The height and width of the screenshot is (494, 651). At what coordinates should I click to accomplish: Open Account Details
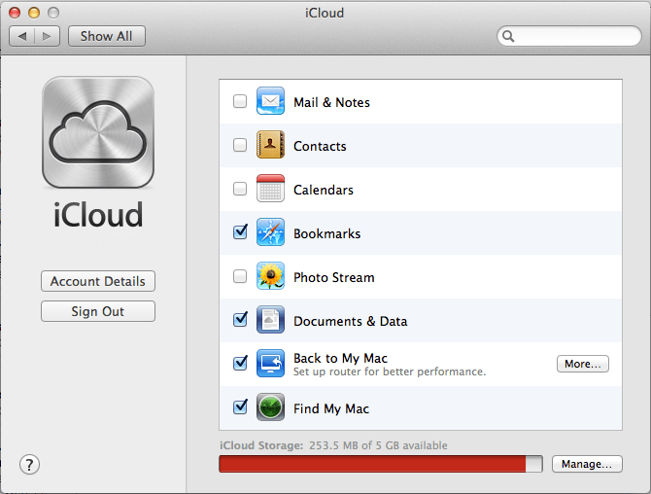pyautogui.click(x=98, y=281)
